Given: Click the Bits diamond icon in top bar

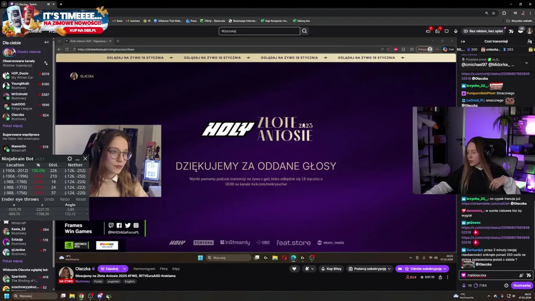Looking at the screenshot, I should (x=456, y=31).
